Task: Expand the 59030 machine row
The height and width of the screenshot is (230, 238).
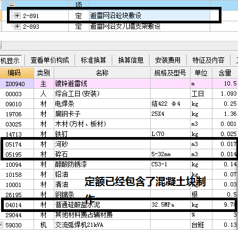Action: [1, 225]
